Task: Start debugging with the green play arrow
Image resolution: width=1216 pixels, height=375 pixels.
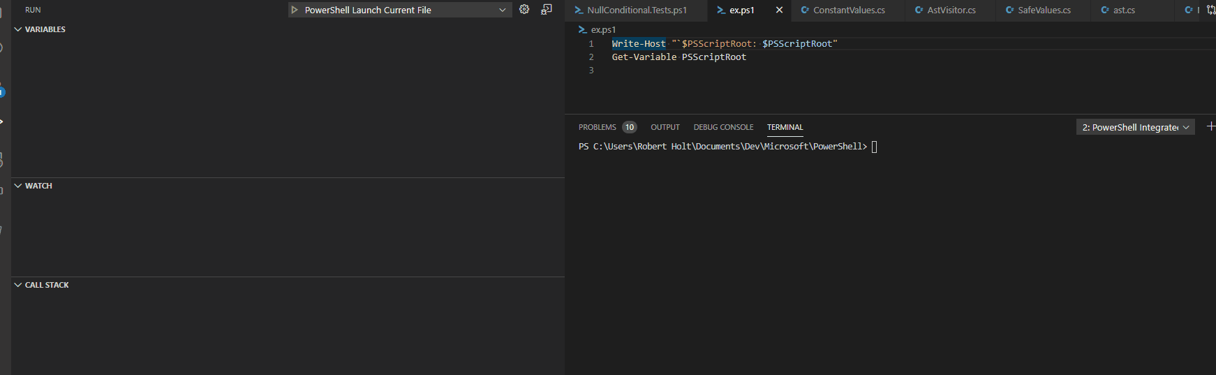Action: coord(295,10)
